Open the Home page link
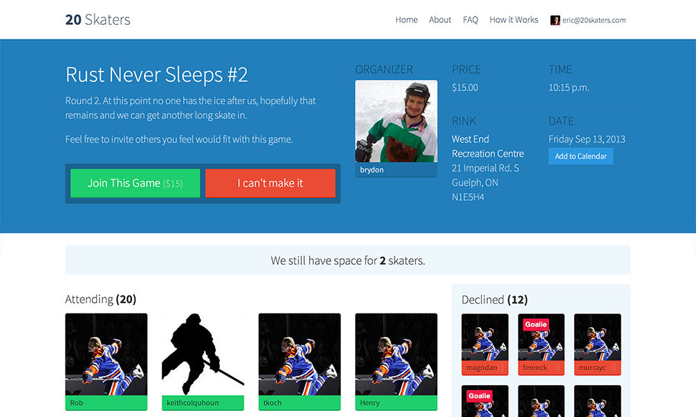This screenshot has width=696, height=417. (406, 20)
